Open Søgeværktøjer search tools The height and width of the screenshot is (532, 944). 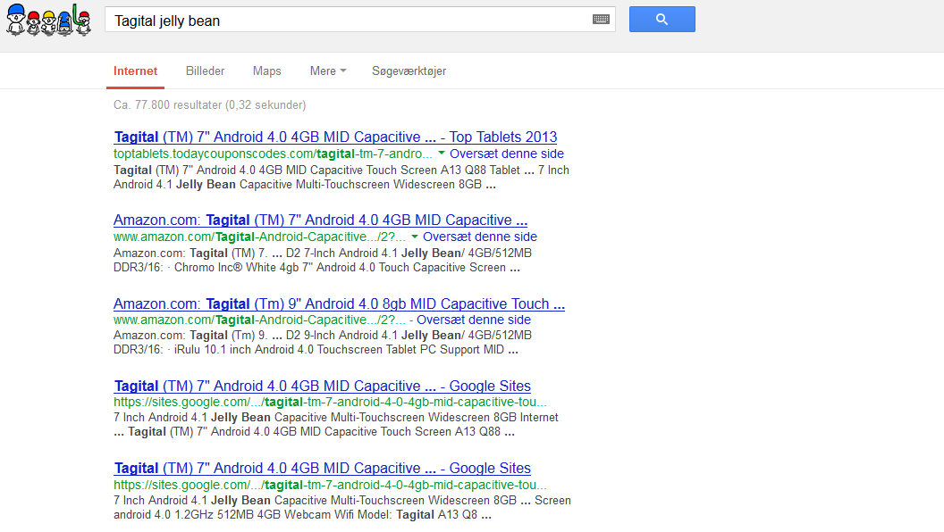click(409, 71)
